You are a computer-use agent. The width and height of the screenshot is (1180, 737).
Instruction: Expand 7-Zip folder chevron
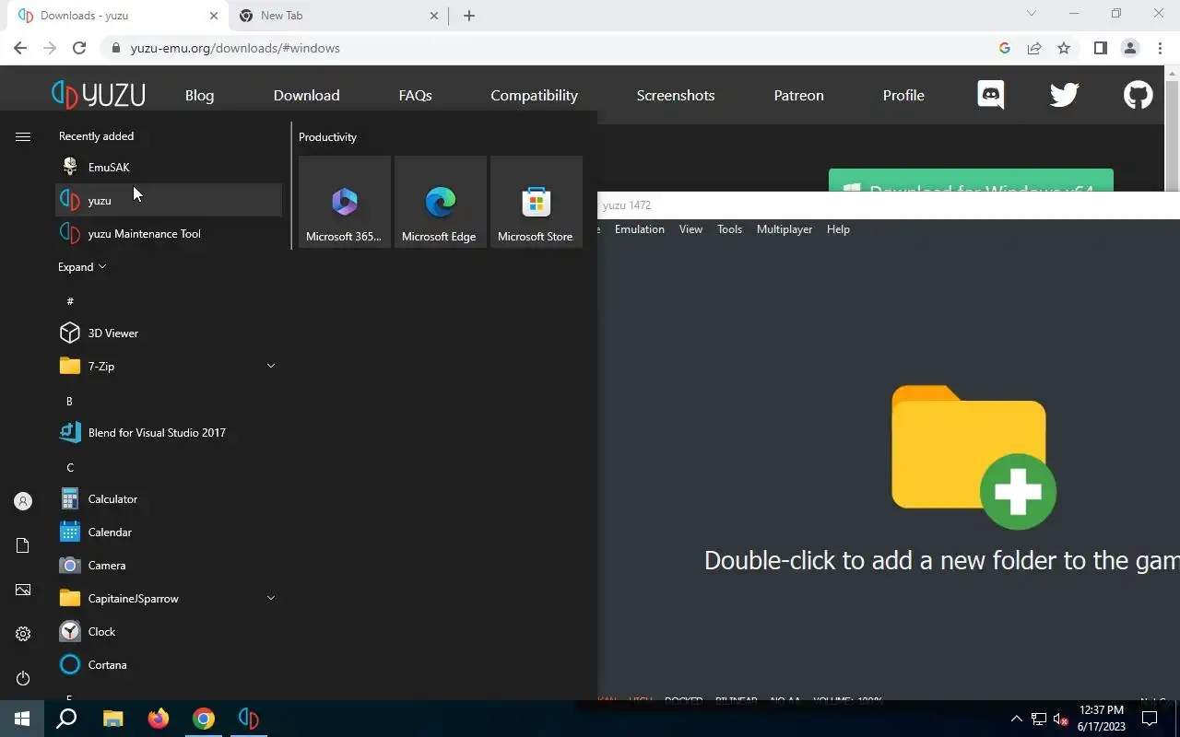pyautogui.click(x=271, y=366)
